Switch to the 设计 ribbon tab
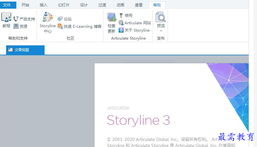Image resolution: width=257 pixels, height=147 pixels. [x=84, y=5]
